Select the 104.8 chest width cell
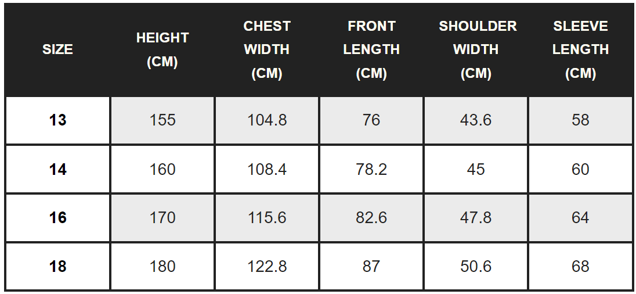 point(267,120)
